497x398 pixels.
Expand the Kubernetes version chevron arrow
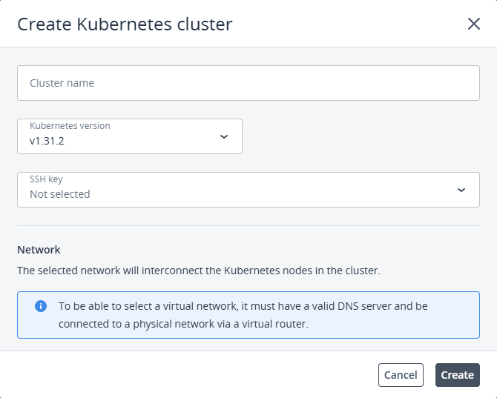point(224,136)
